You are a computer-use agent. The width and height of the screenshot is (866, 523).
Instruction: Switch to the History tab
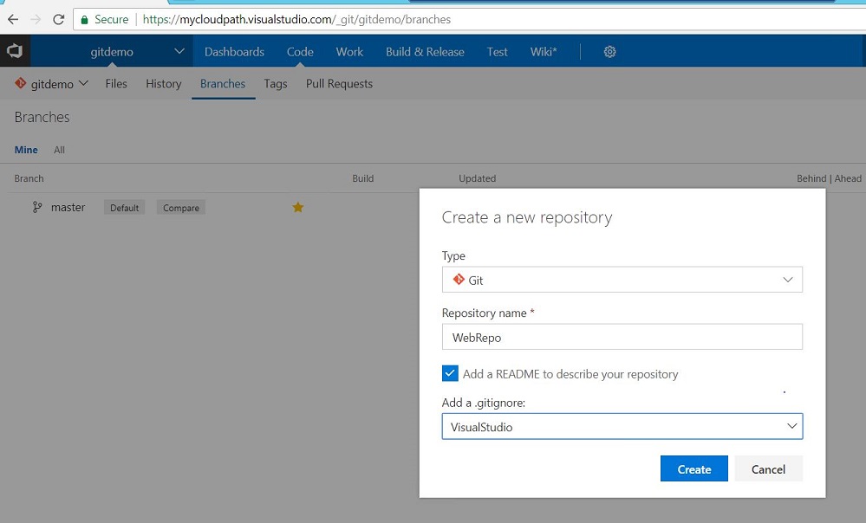pyautogui.click(x=164, y=84)
